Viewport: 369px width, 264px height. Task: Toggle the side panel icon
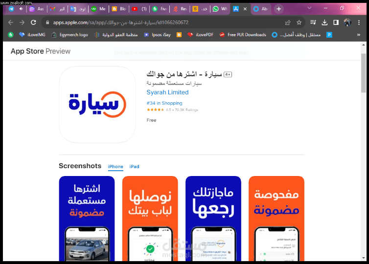(x=336, y=22)
